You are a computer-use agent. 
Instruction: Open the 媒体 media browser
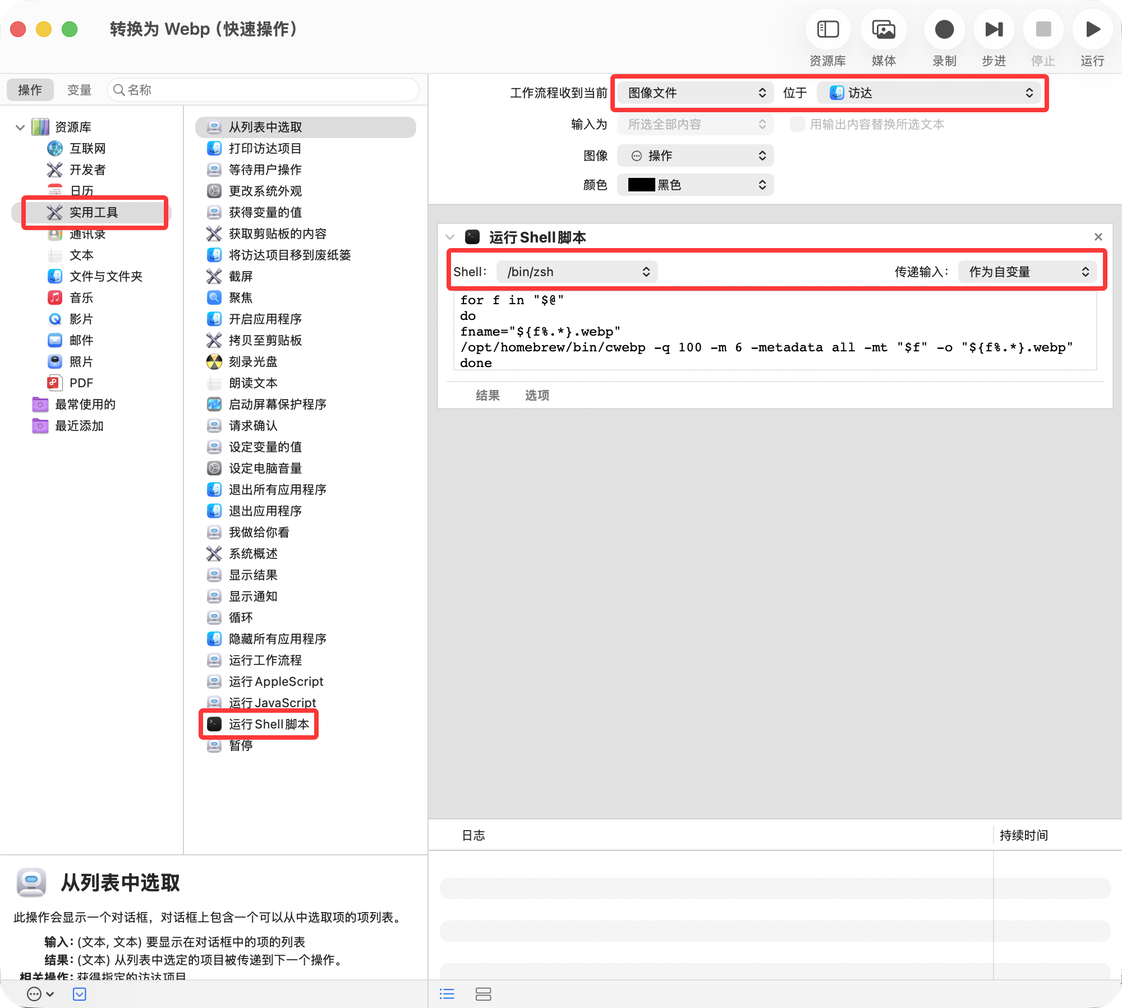882,29
